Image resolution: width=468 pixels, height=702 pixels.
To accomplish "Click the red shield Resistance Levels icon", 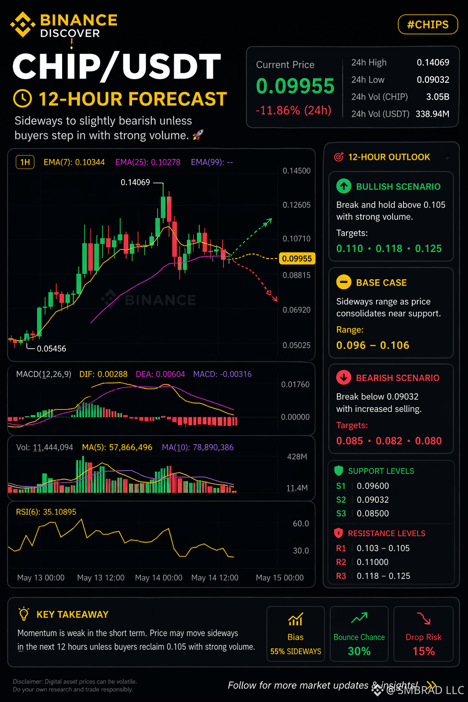I will [x=339, y=533].
